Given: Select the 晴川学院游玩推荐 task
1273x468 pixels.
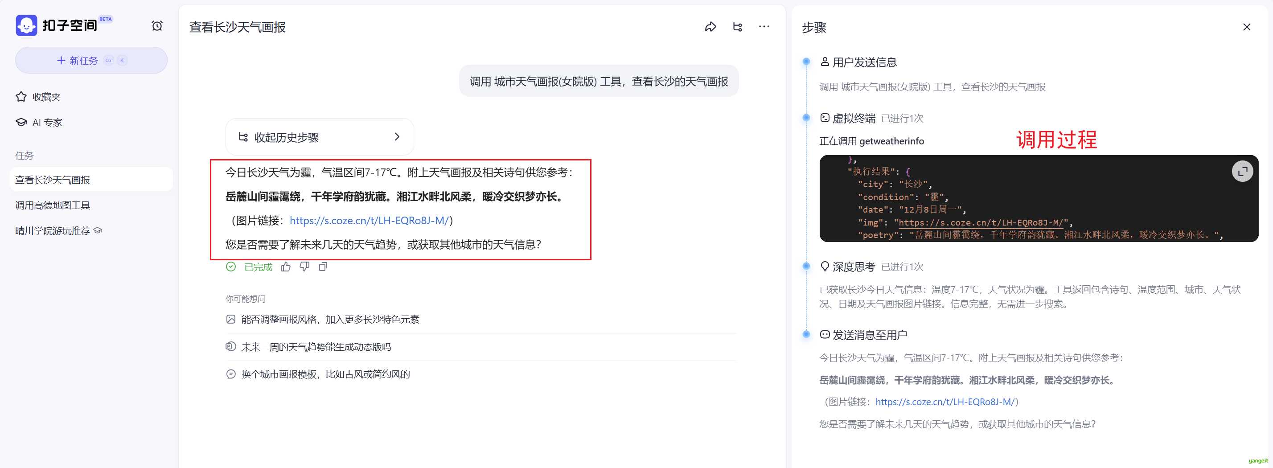Looking at the screenshot, I should point(53,230).
